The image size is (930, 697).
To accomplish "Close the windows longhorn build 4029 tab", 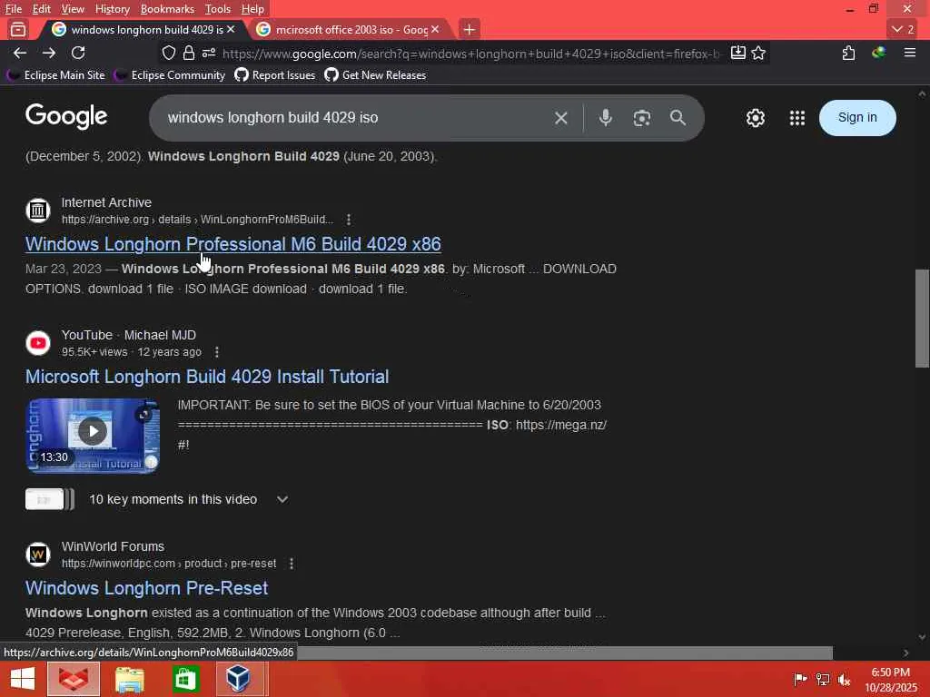I will pos(231,29).
